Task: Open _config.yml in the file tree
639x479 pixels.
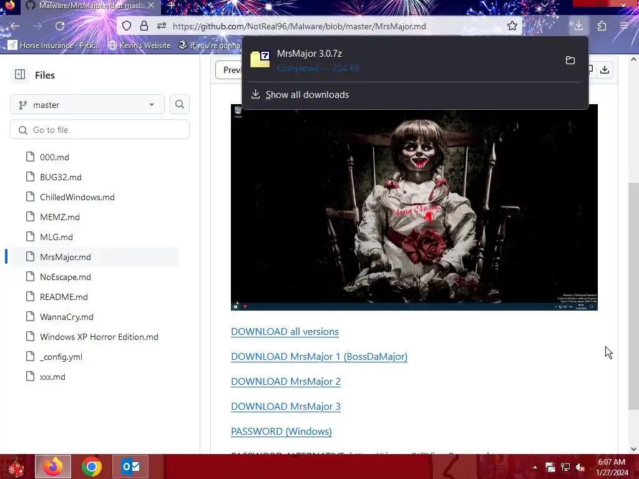Action: (x=61, y=357)
